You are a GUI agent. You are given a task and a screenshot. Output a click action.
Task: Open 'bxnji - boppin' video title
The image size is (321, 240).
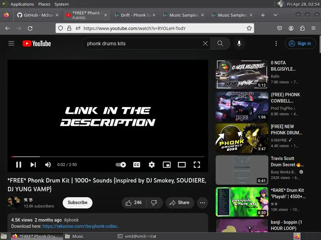tap(286, 225)
